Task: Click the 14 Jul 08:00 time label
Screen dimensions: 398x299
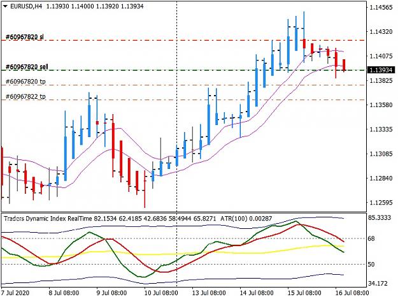Action: click(257, 293)
